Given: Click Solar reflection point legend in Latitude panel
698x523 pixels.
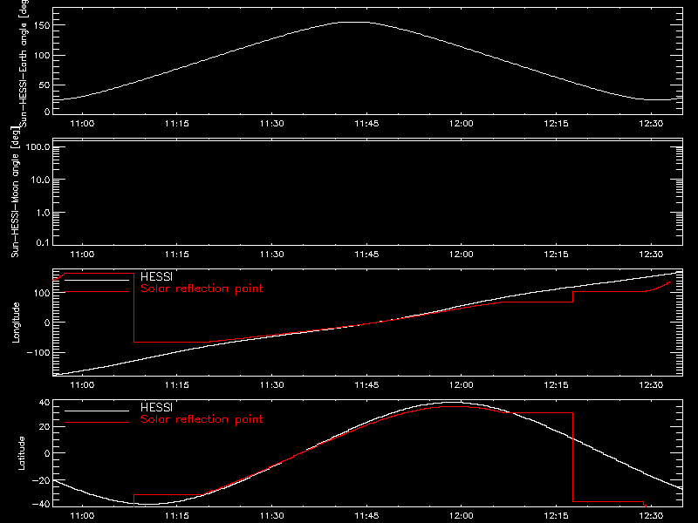Looking at the screenshot, I should (202, 419).
